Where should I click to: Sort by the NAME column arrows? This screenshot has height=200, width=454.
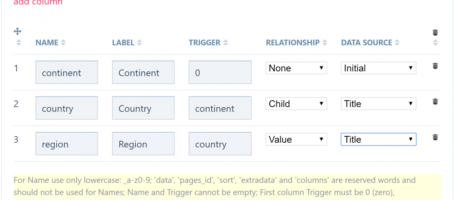tap(63, 43)
